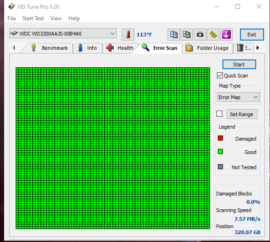Select the Error Scan tab
The image size is (270, 242).
tap(159, 48)
